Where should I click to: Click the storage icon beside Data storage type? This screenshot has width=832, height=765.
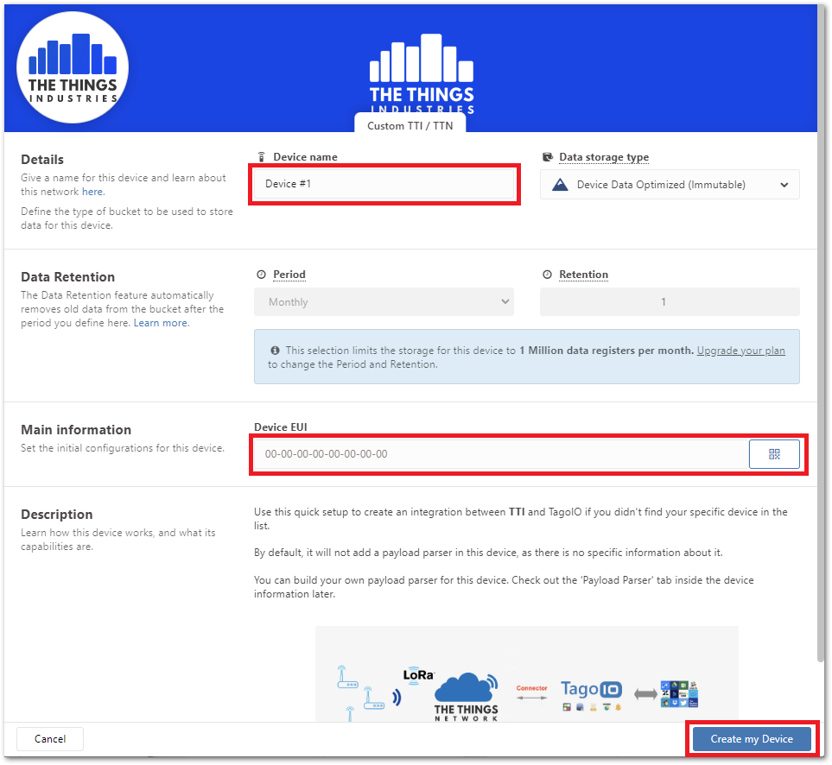(547, 157)
